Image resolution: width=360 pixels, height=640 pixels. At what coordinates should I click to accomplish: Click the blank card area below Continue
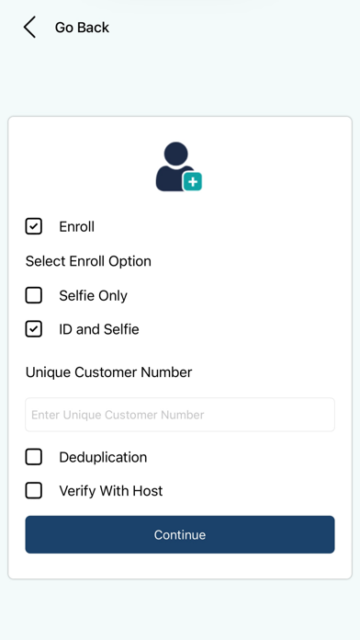coord(180,566)
